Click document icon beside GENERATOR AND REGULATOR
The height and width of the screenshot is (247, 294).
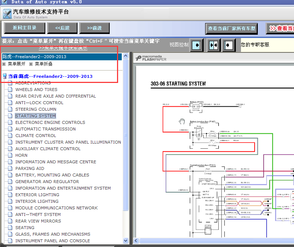click(x=10, y=181)
